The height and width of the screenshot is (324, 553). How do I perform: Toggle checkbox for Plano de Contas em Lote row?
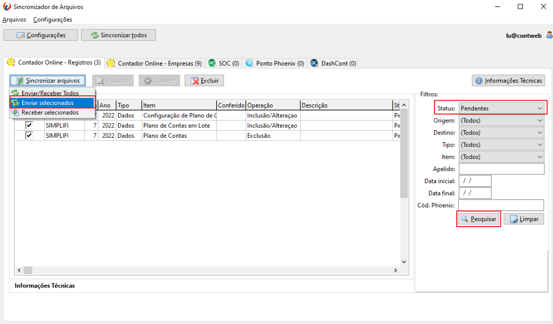coord(29,125)
